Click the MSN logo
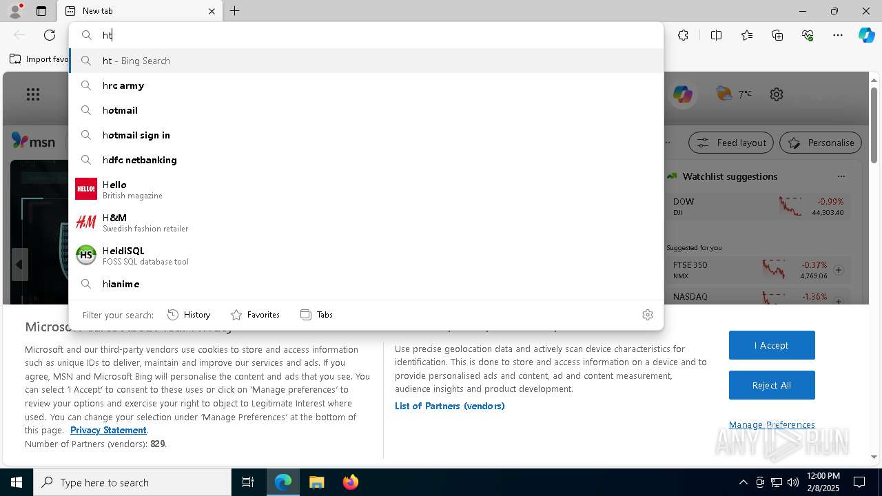This screenshot has height=496, width=882. [x=33, y=141]
